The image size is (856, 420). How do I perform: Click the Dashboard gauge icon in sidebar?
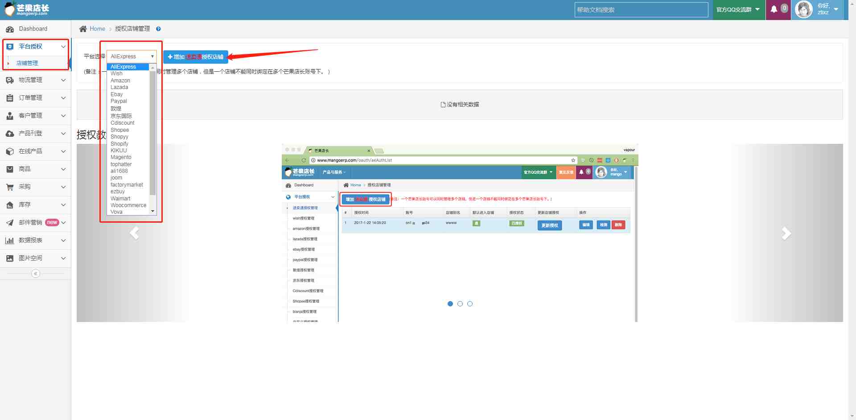pos(10,29)
